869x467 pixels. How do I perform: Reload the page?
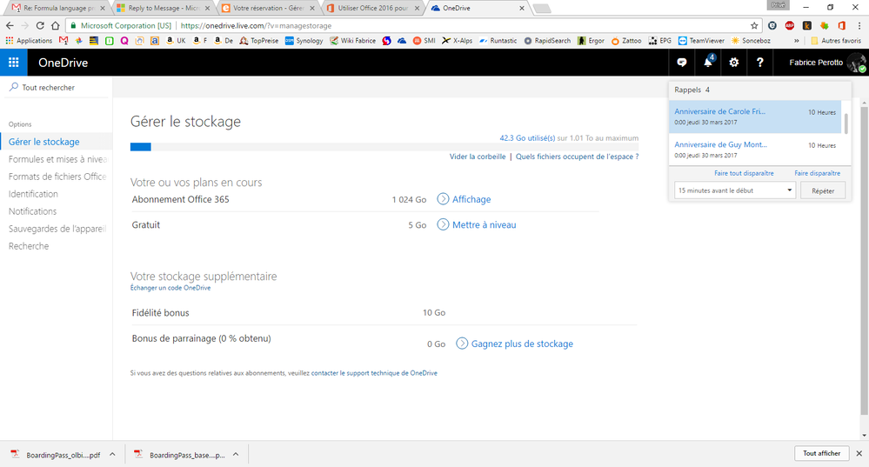(x=40, y=25)
